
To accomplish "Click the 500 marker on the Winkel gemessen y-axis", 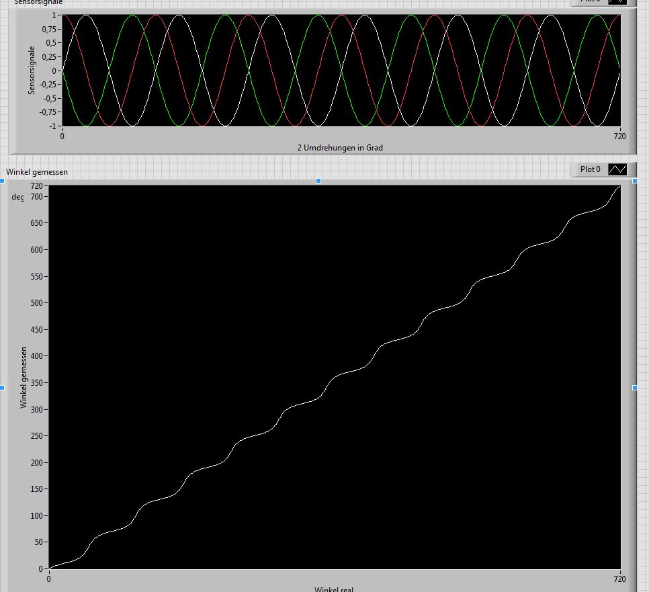I will (37, 302).
